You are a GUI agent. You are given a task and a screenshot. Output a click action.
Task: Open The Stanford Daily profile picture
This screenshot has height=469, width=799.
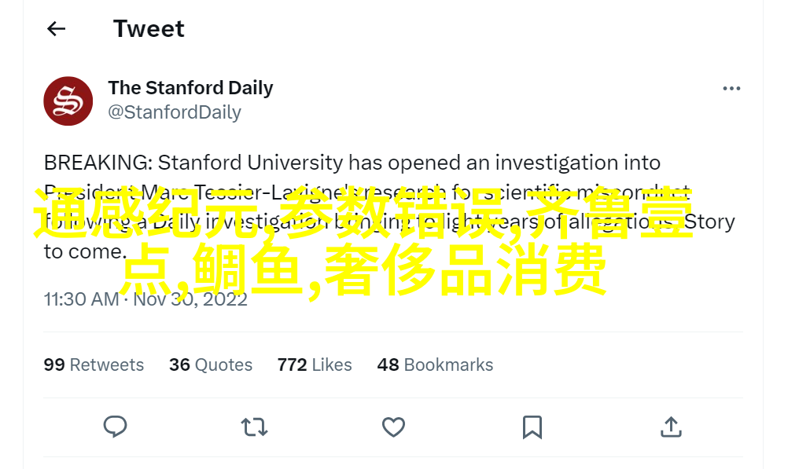[x=68, y=101]
